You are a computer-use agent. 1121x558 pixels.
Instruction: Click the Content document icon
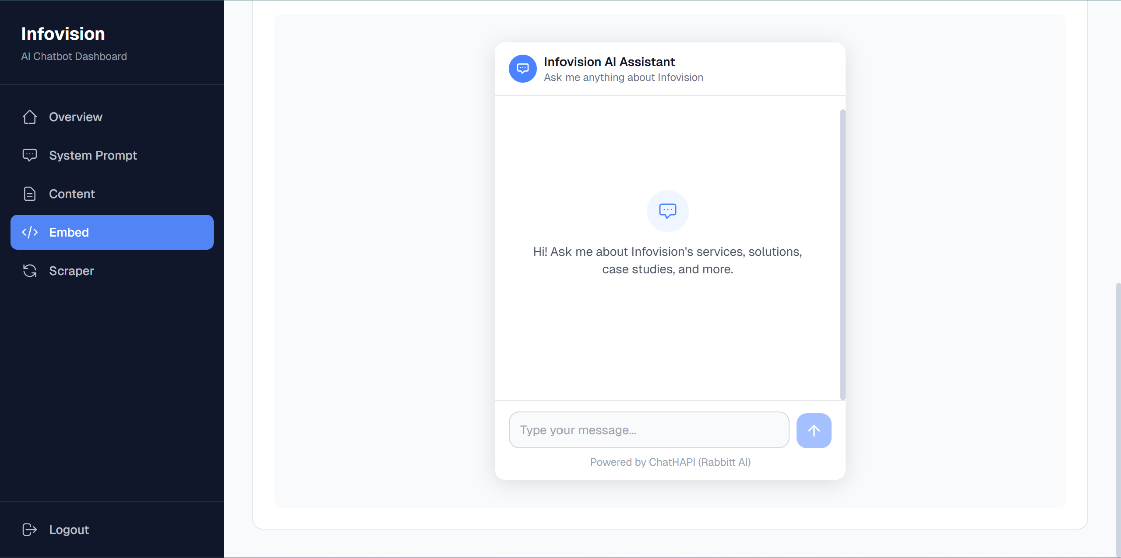30,194
